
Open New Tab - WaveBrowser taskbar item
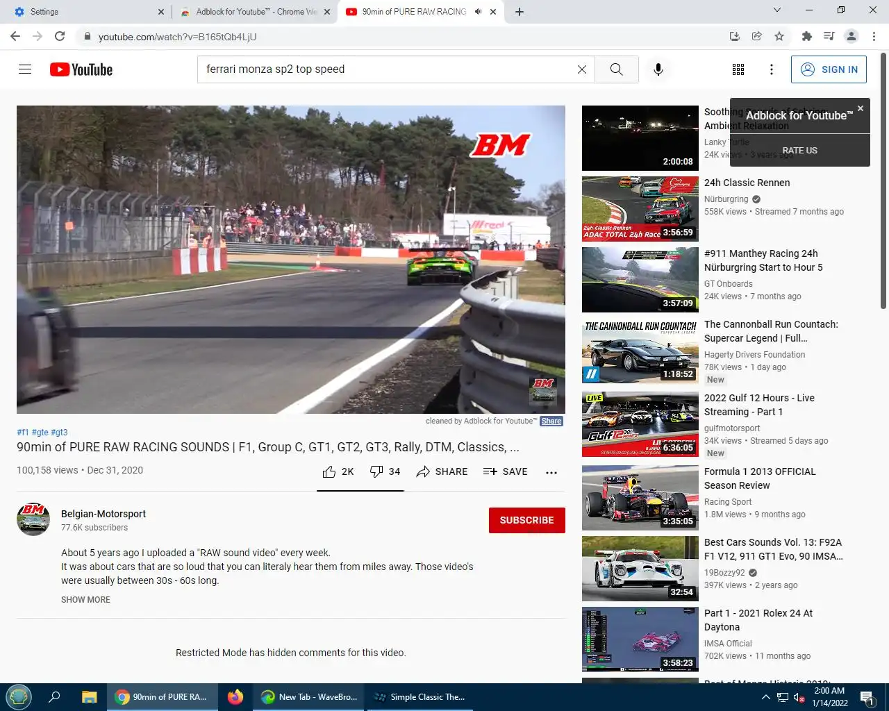[x=309, y=696]
